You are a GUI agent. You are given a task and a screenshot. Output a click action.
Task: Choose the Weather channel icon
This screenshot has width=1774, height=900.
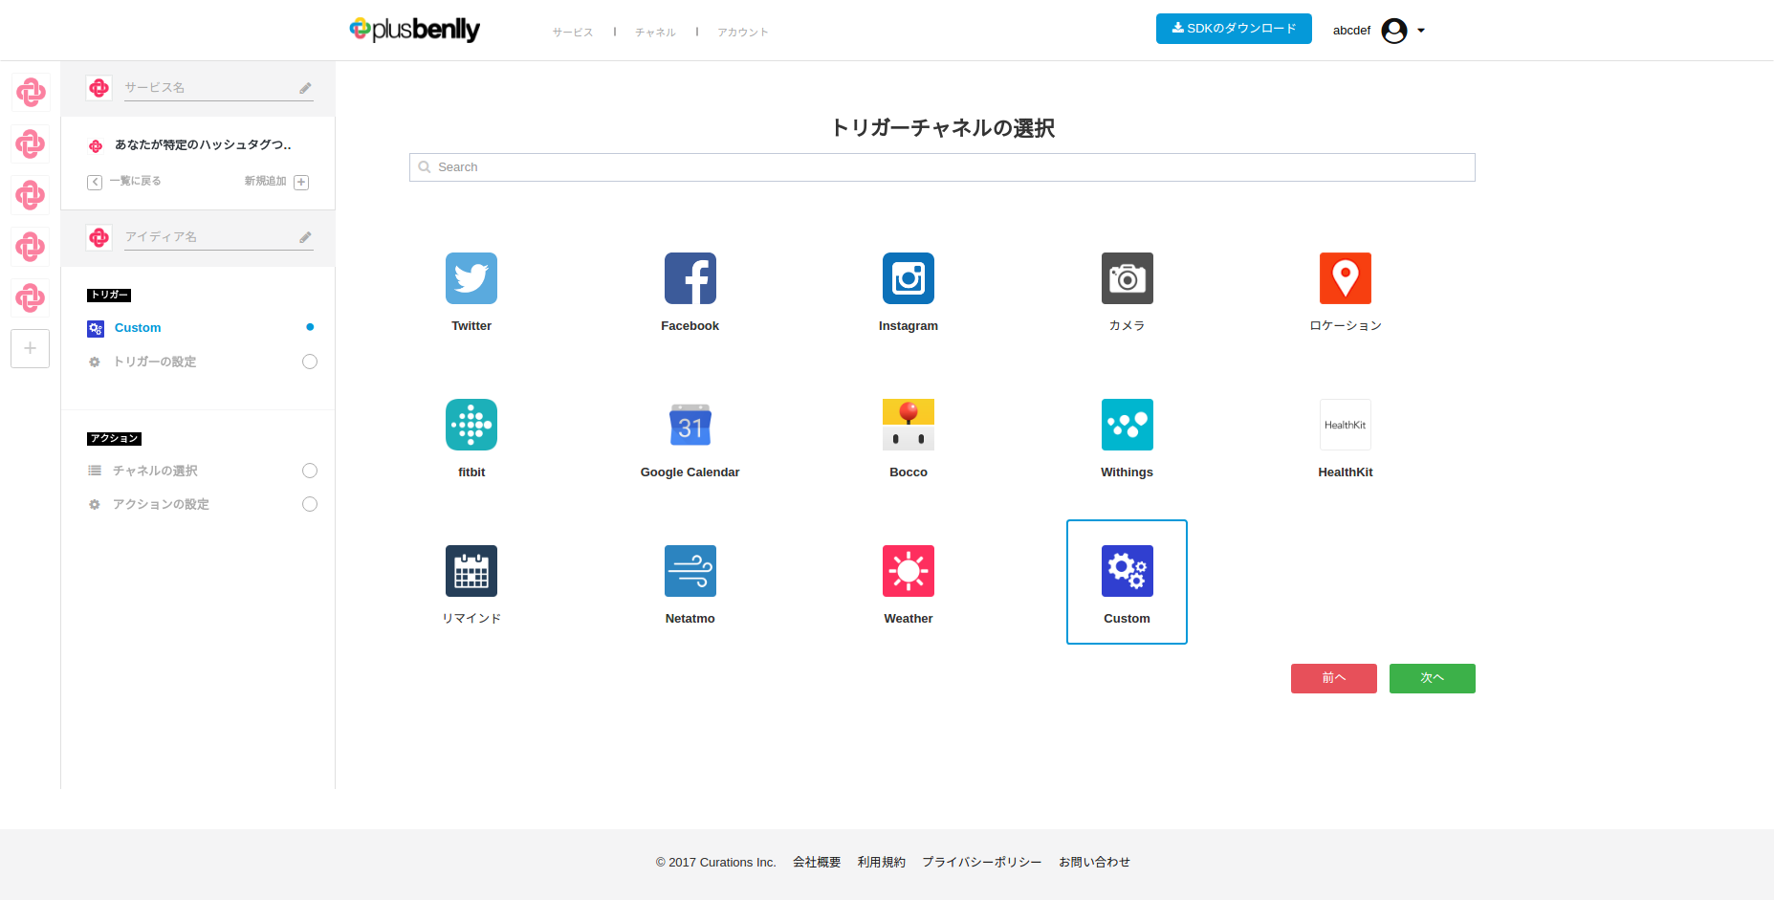tap(909, 571)
